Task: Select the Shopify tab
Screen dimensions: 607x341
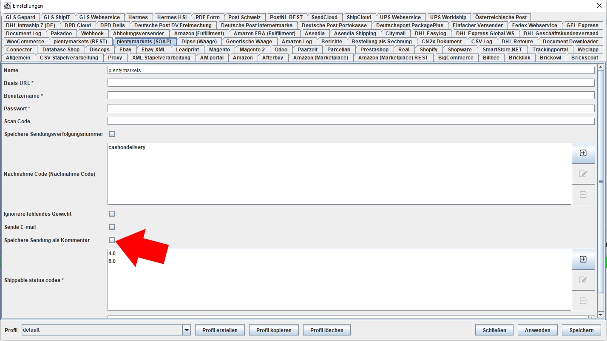Action: point(428,50)
